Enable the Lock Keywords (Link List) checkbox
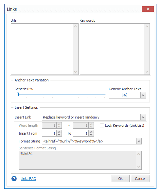162x195 pixels. (x=102, y=125)
